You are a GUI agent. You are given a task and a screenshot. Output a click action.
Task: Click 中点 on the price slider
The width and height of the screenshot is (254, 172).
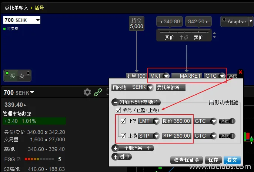[x=184, y=37]
